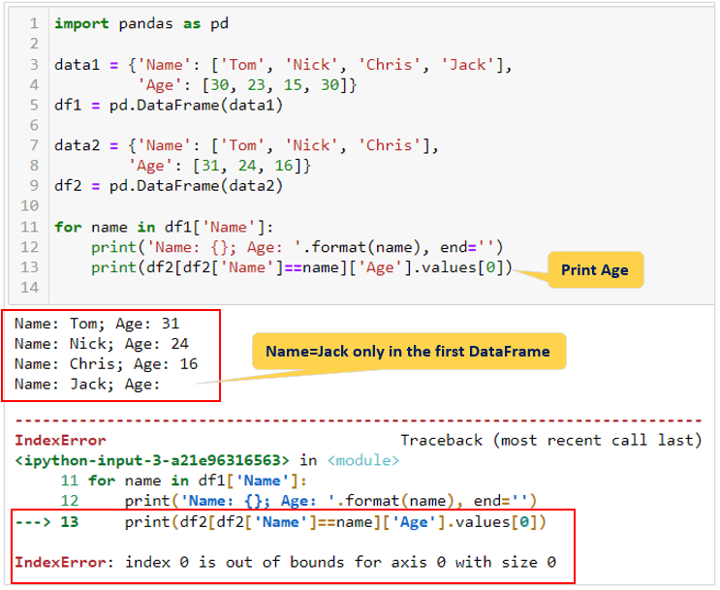
Task: Place cursor on the data1 Name list line
Action: [281, 64]
